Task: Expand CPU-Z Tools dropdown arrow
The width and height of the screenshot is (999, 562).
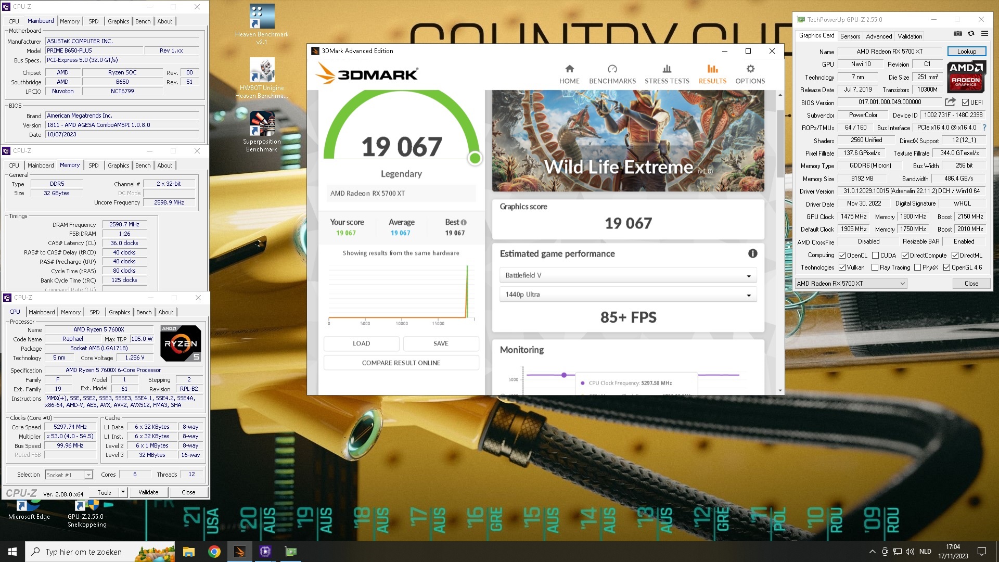Action: 123,492
